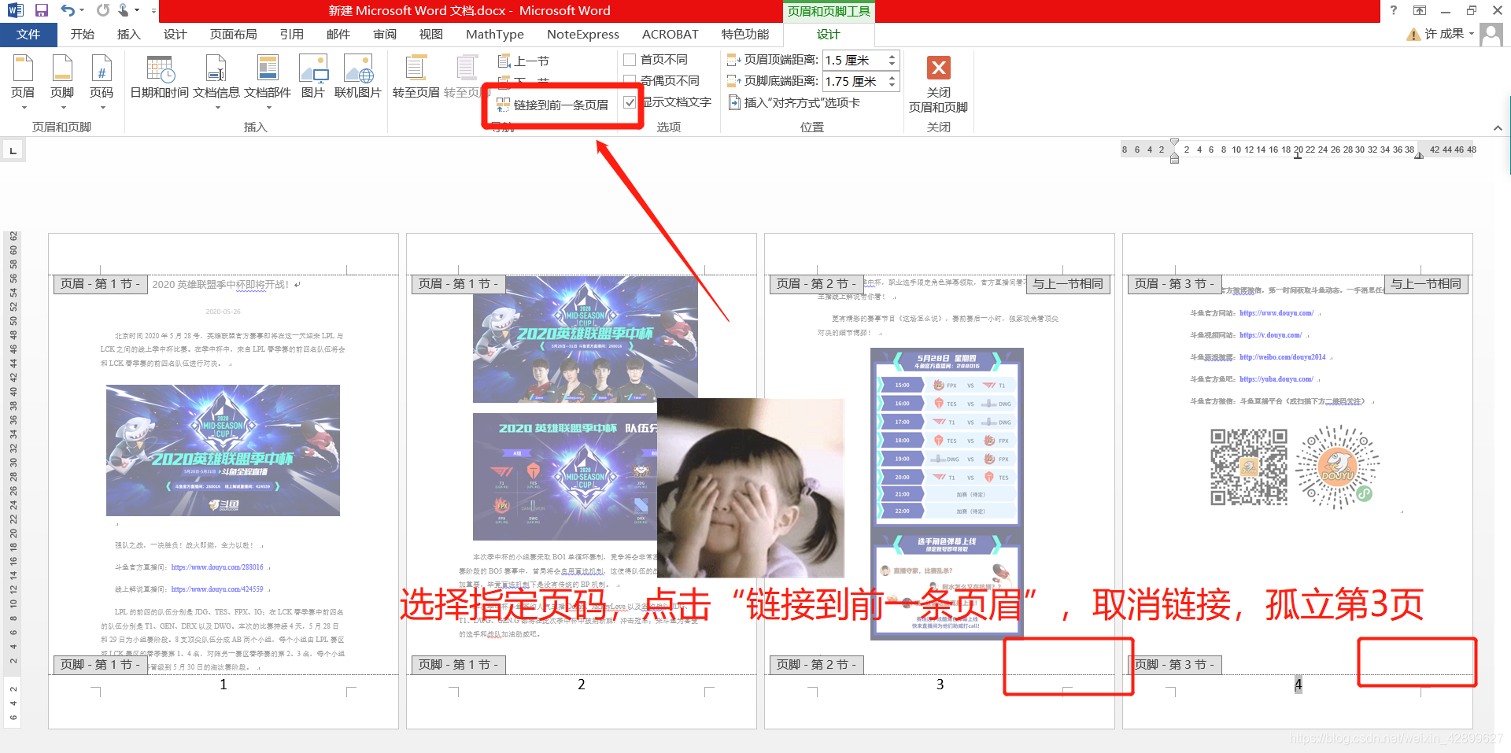1511x753 pixels.
Task: Click link https://yuba.douyu.com/ on page 4
Action: tap(1276, 379)
